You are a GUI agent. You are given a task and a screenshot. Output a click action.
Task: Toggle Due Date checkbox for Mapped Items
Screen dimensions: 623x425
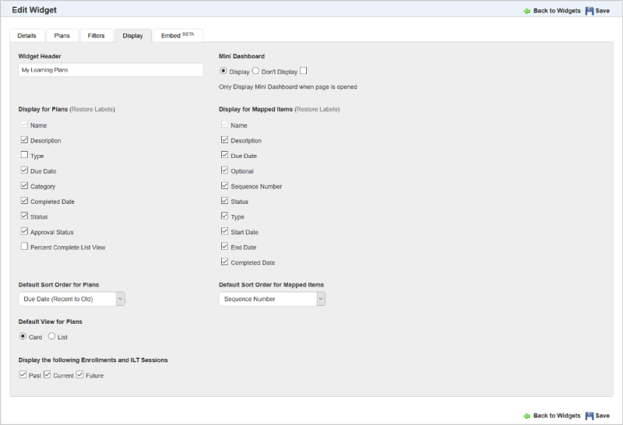click(224, 155)
